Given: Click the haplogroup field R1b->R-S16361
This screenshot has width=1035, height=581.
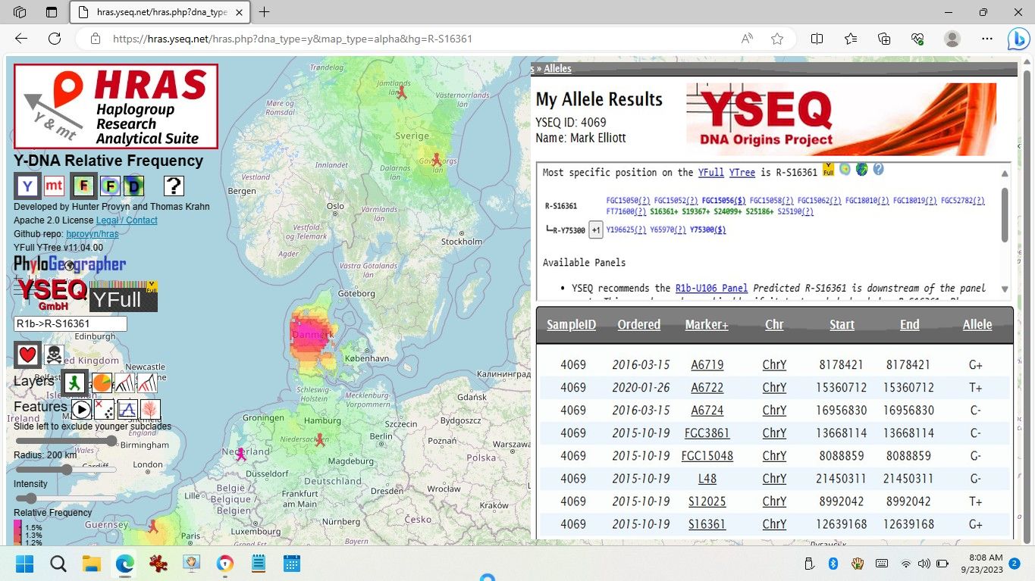Looking at the screenshot, I should click(70, 323).
